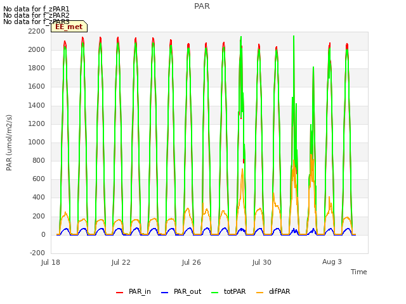This screenshot has height=304, width=406.
Task: Toggle the PAR_in series in legend
Action: 133,291
